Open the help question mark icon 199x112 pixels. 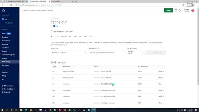pyautogui.click(x=176, y=10)
